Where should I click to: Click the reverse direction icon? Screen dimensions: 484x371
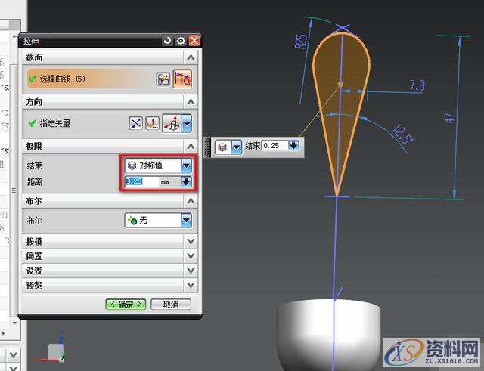136,123
